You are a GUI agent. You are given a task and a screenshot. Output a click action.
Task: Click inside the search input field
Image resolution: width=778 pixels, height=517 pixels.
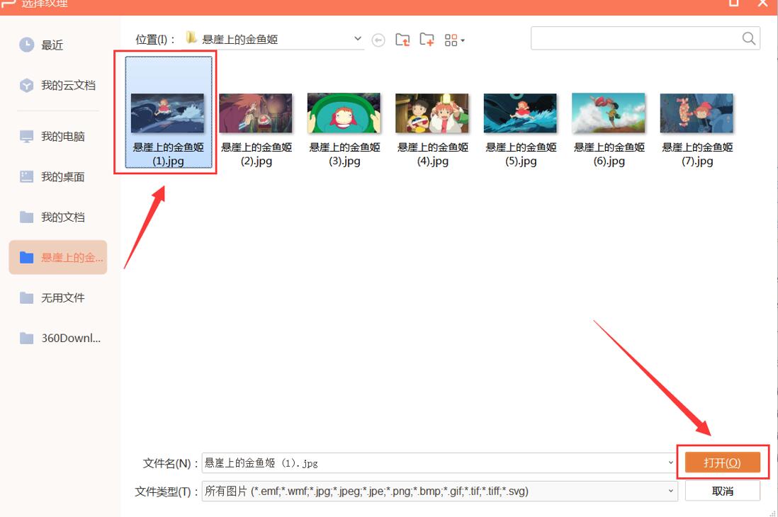(x=631, y=38)
